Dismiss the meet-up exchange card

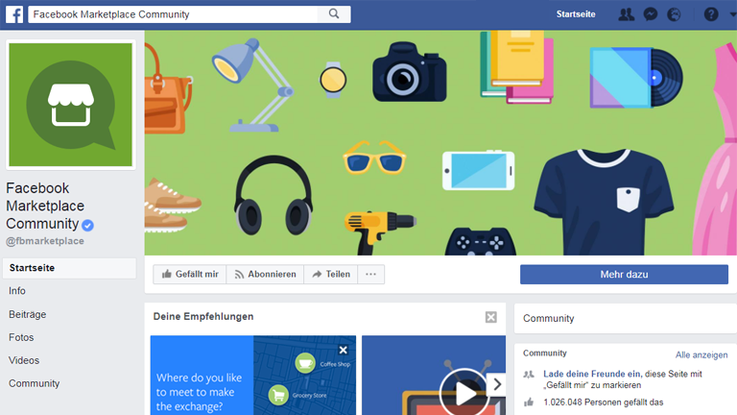click(x=344, y=350)
